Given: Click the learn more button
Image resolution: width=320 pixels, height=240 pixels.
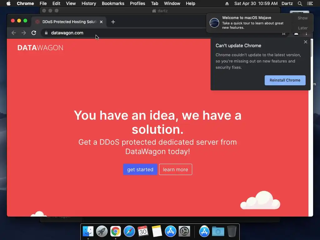Looking at the screenshot, I should (x=176, y=169).
